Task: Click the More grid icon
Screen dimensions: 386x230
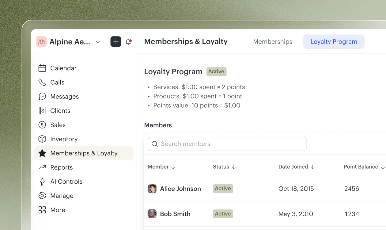Action: (x=42, y=210)
